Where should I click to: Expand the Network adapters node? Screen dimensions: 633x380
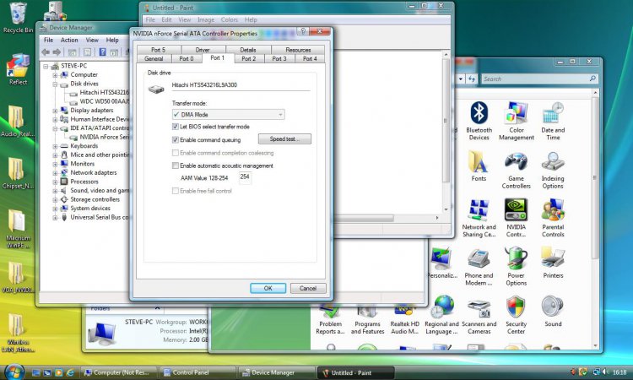[x=55, y=173]
